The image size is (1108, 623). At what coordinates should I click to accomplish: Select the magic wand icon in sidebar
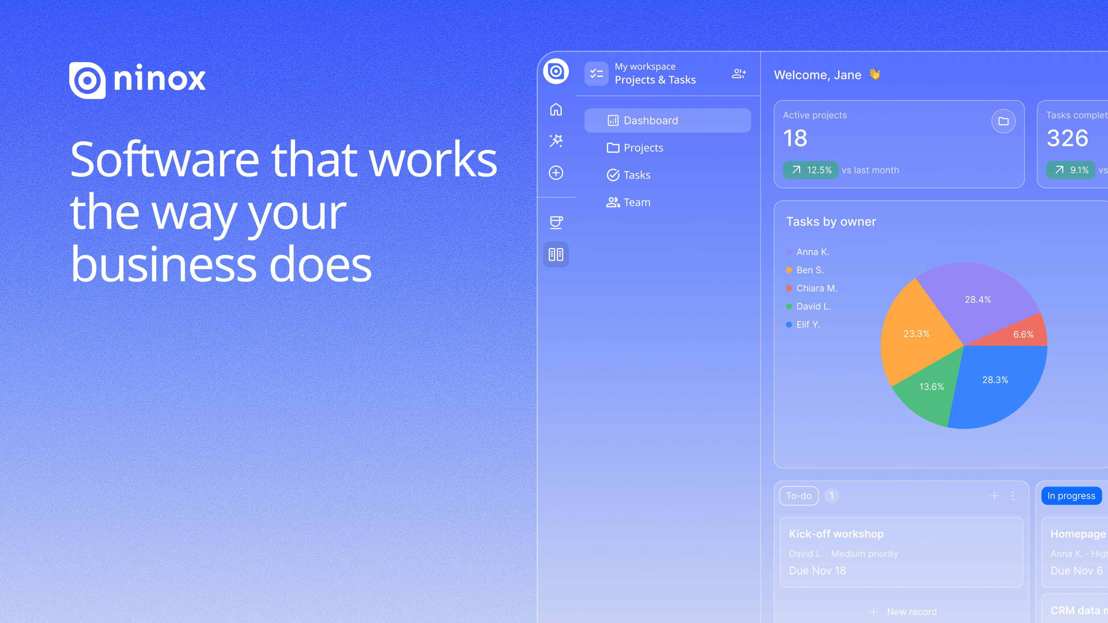click(556, 141)
